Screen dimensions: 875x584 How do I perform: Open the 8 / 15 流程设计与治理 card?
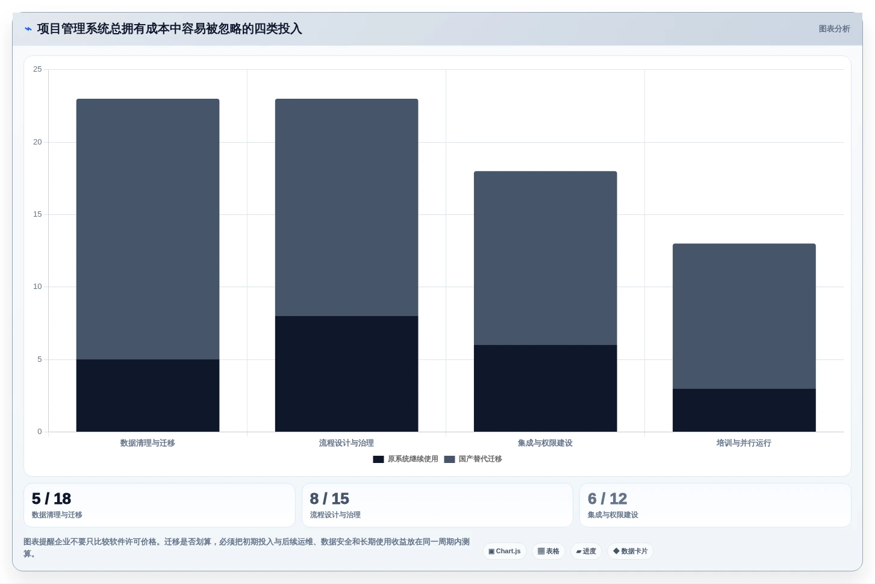coord(437,505)
